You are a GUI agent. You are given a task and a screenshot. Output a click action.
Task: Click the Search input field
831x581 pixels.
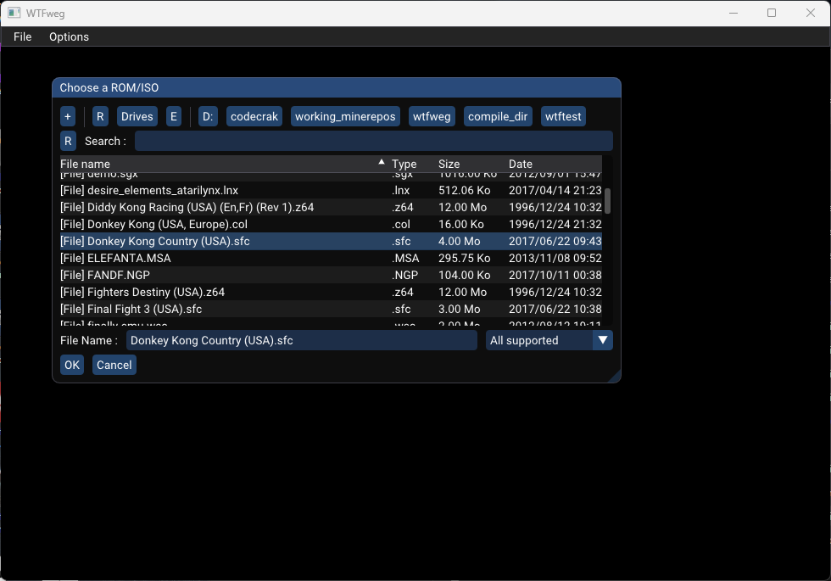[373, 141]
